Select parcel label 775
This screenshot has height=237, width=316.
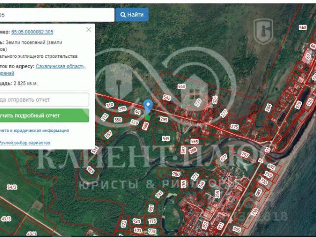pyautogui.click(x=153, y=221)
